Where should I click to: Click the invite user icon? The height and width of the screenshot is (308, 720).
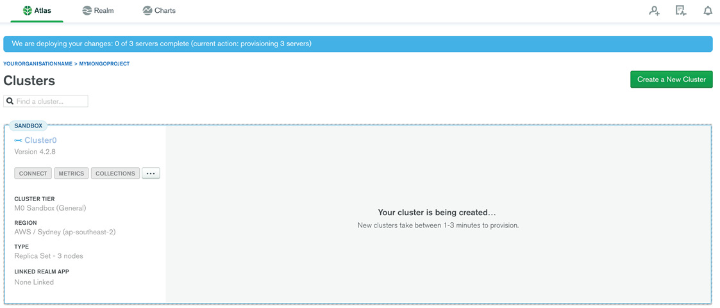[655, 11]
